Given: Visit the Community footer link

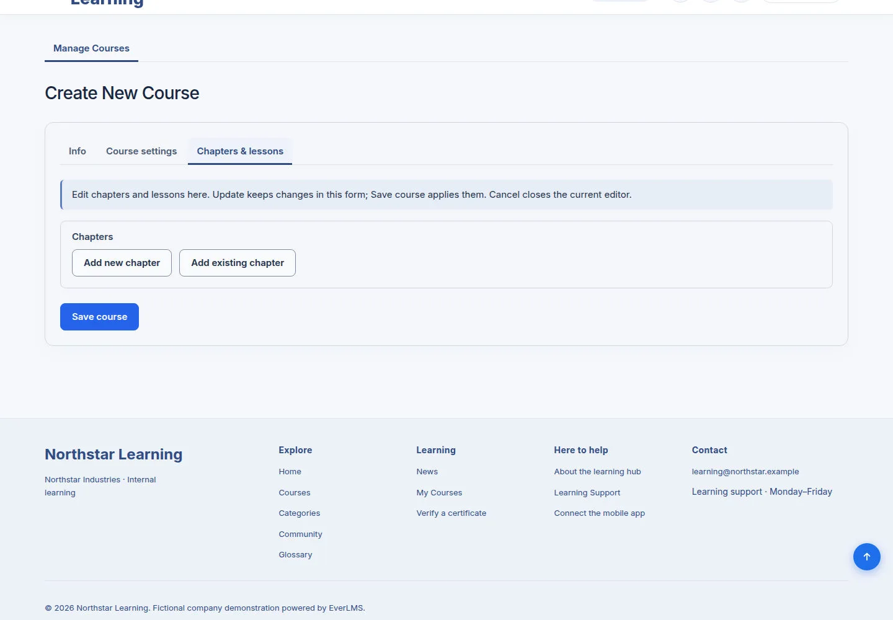Looking at the screenshot, I should click(300, 534).
